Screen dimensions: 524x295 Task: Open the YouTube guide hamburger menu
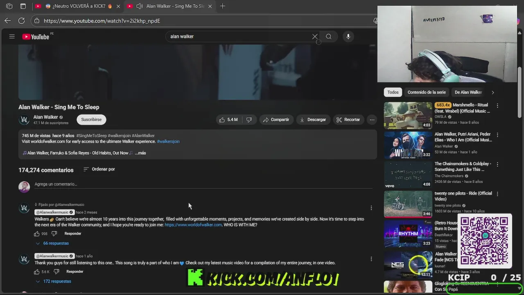(12, 36)
